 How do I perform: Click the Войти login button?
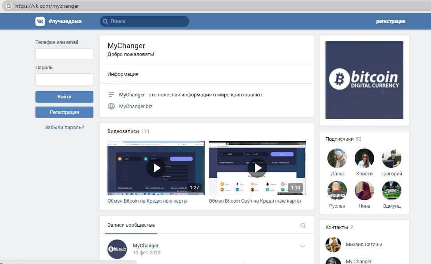[64, 96]
